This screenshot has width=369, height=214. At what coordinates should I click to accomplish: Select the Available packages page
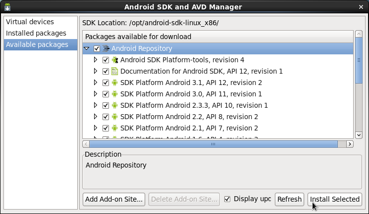pyautogui.click(x=41, y=44)
